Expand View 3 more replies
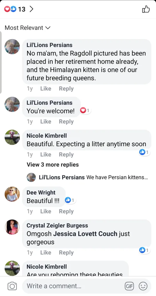156x296 pixels. pos(53,165)
